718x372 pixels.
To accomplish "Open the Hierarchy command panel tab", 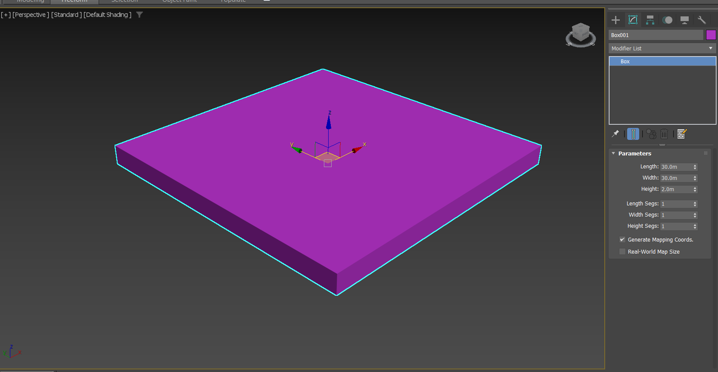I will click(x=650, y=20).
